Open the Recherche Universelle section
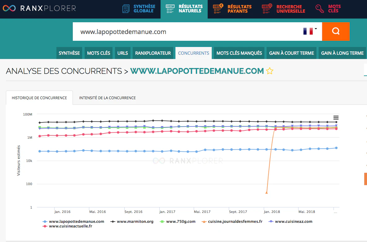367x242 pixels. (x=283, y=9)
